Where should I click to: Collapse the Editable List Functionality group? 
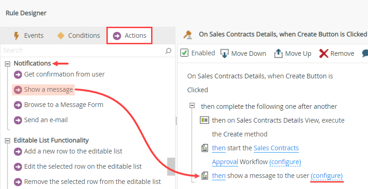pyautogui.click(x=7, y=140)
